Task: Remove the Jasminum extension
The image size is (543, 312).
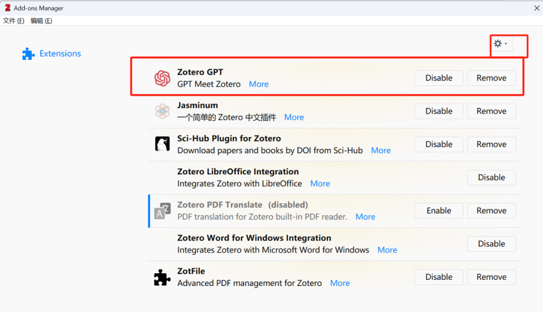Action: click(x=491, y=111)
